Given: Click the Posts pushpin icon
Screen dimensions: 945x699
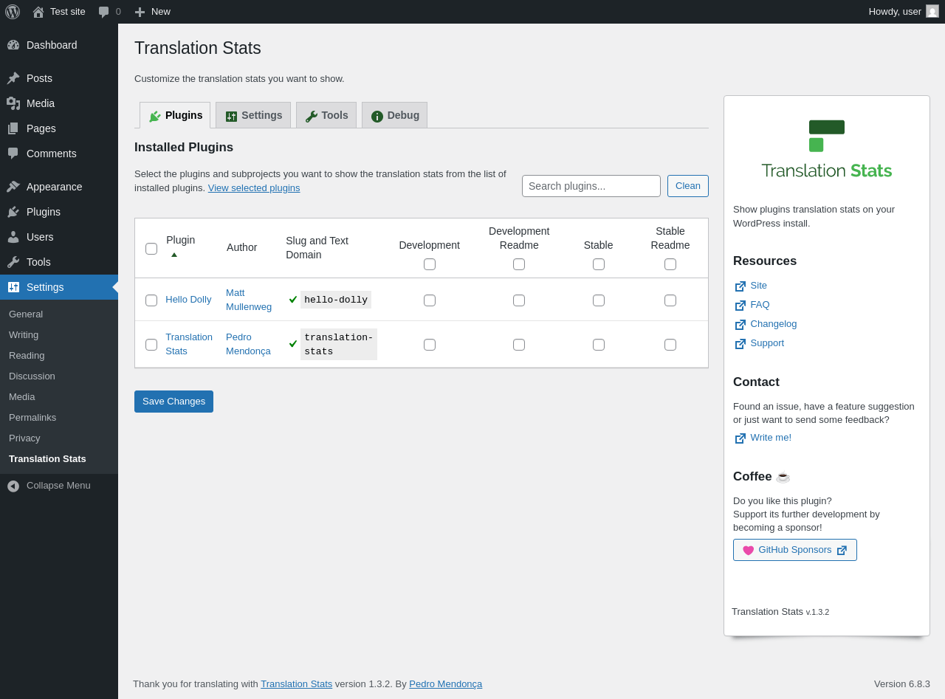Looking at the screenshot, I should (13, 78).
